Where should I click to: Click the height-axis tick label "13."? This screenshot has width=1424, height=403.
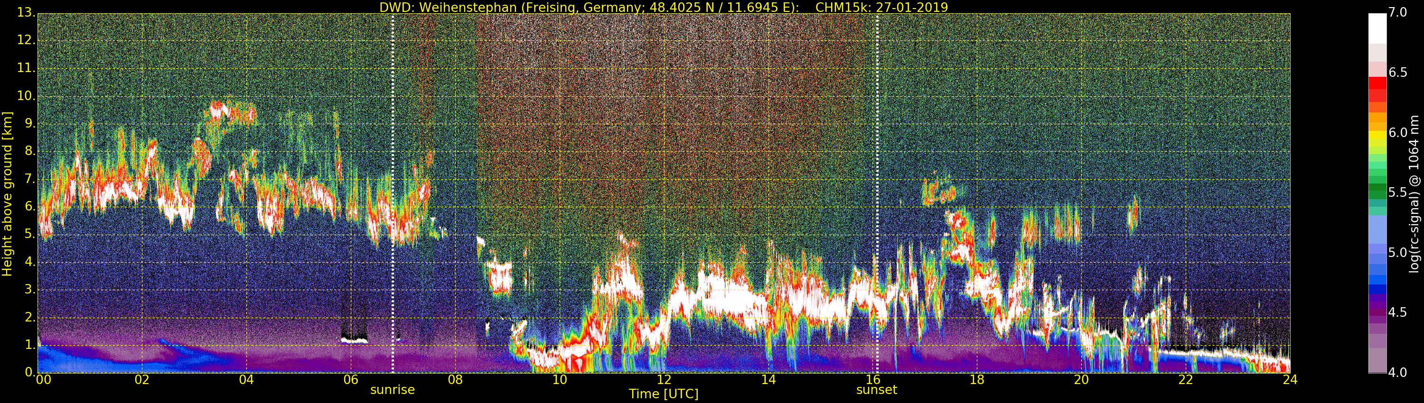click(27, 13)
